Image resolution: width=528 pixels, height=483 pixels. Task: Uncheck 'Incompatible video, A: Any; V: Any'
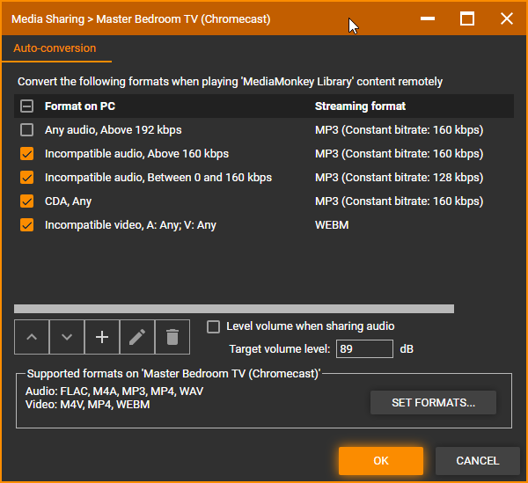27,225
